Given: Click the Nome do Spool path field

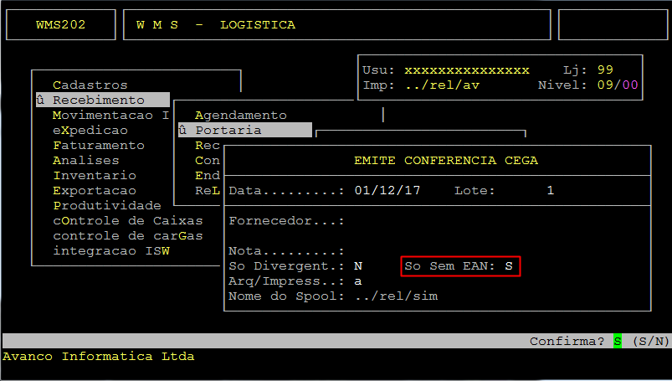Looking at the screenshot, I should click(x=395, y=296).
